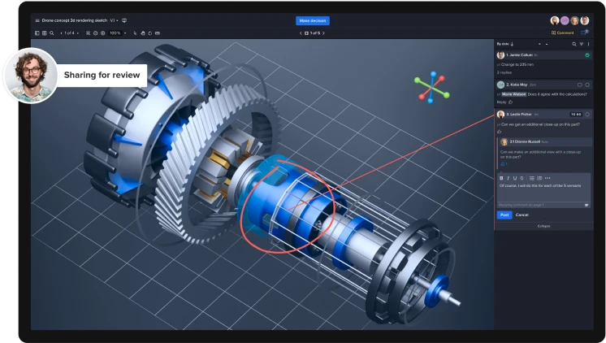Open the comments more options menu
Screen dimensions: 606x343
point(588,43)
